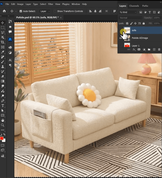Select the Object Selection tool
Image resolution: width=162 pixels, height=178 pixels.
click(x=3, y=37)
